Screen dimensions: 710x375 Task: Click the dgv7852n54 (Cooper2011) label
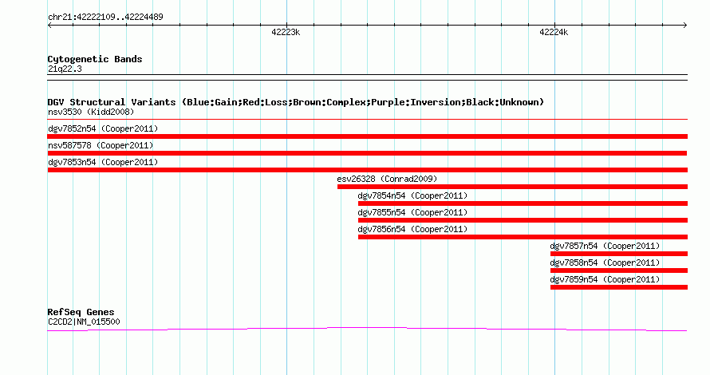pos(103,128)
